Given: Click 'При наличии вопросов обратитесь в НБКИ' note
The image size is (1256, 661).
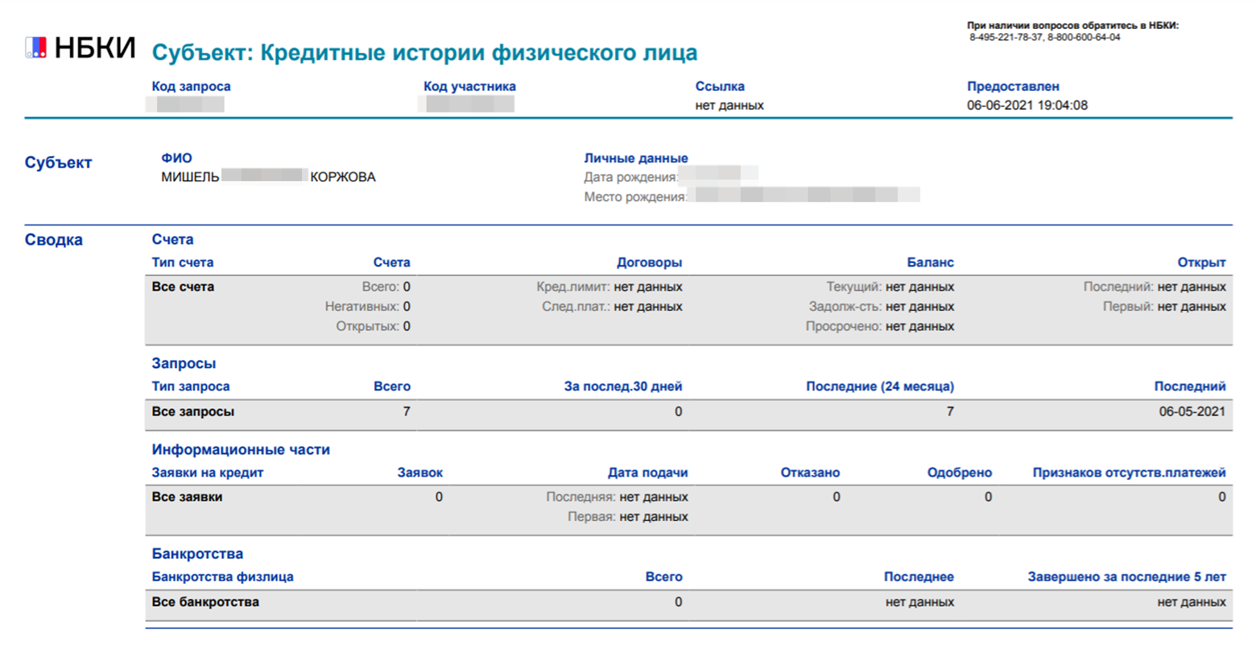Looking at the screenshot, I should pos(1072,26).
